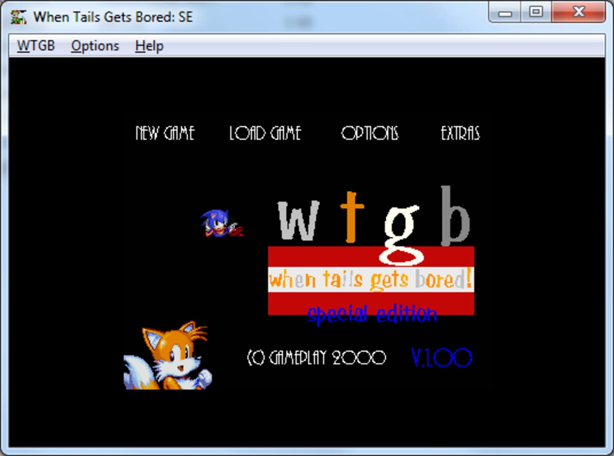The image size is (614, 456).
Task: Open the Options menu in menu bar
Action: click(95, 46)
